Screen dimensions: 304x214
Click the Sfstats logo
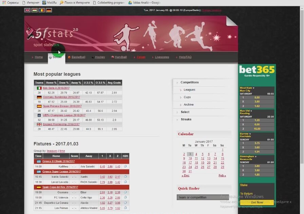click(52, 34)
